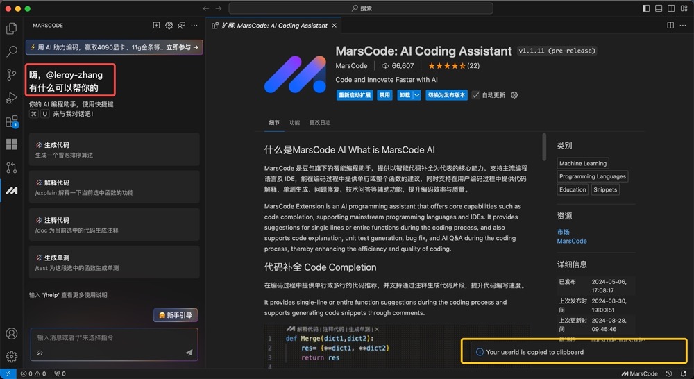Viewport: 694px width, 379px height.
Task: Open the four-squares grid activity bar icon
Action: [12, 144]
